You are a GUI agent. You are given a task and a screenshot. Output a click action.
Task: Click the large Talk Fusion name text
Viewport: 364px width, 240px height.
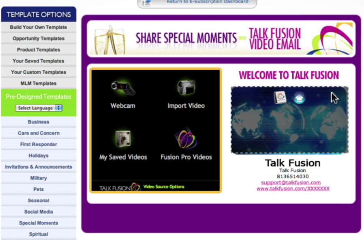pos(293,163)
